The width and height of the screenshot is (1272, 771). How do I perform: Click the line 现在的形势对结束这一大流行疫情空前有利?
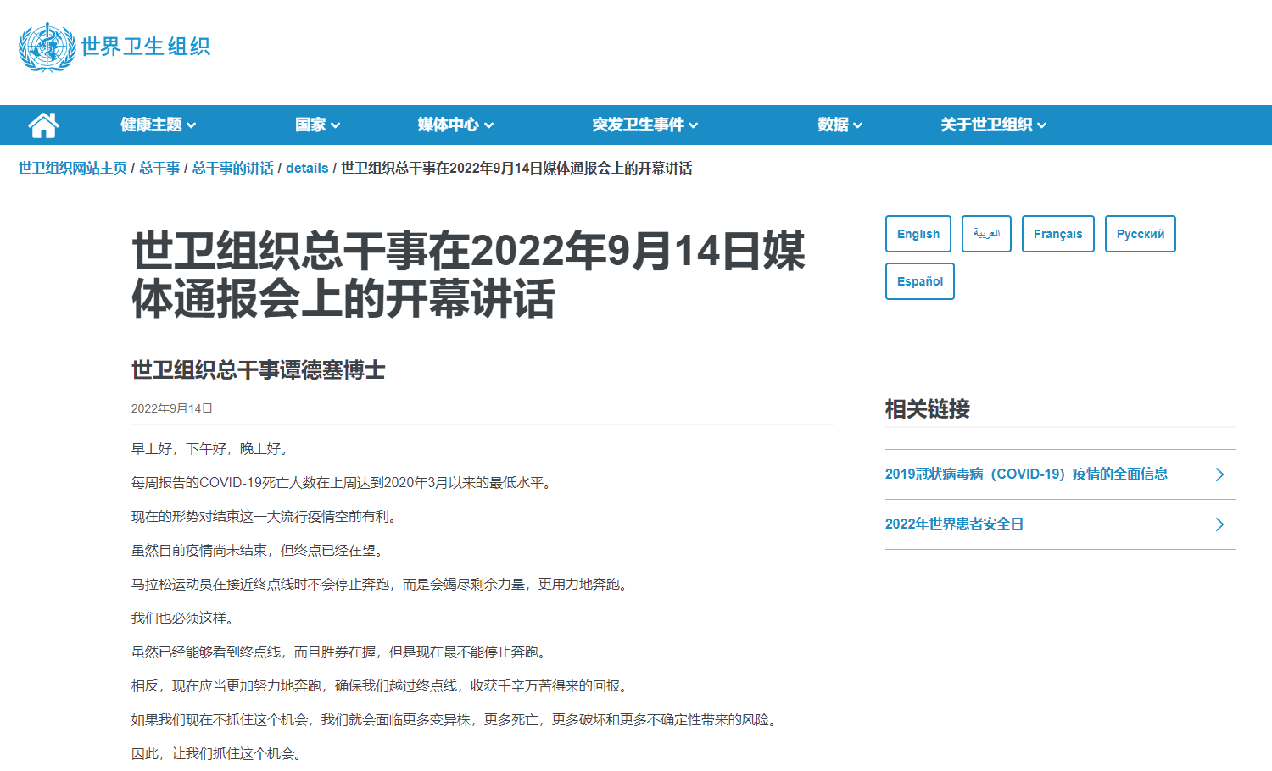(266, 517)
